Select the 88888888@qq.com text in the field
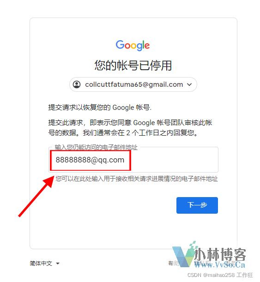 pyautogui.click(x=90, y=160)
